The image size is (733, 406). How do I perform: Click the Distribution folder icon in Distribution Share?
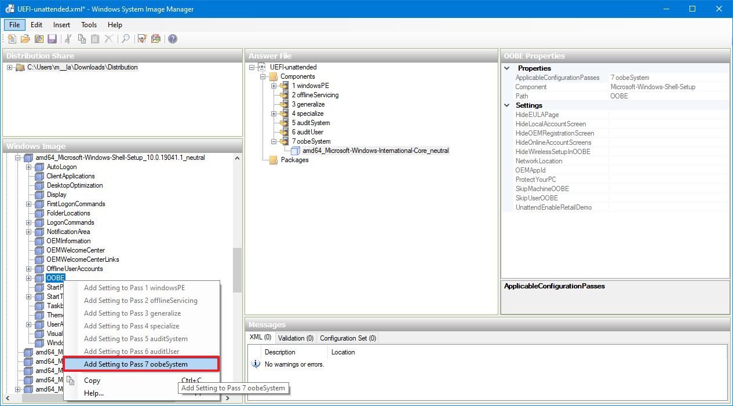tap(20, 67)
